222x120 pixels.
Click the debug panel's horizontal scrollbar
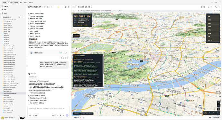84,88
